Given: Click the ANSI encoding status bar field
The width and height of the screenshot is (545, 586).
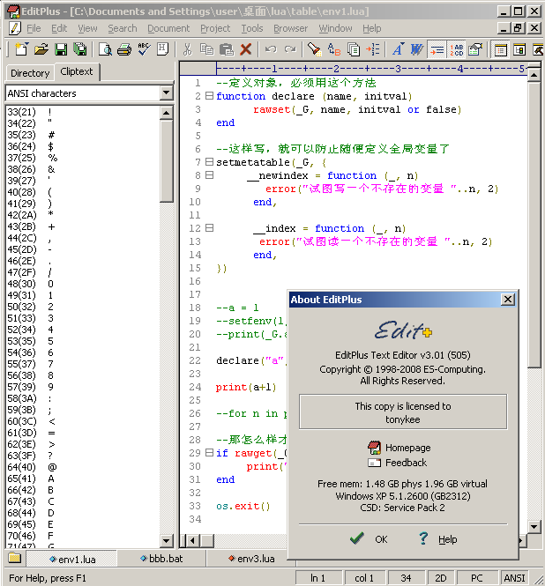Looking at the screenshot, I should tap(515, 578).
